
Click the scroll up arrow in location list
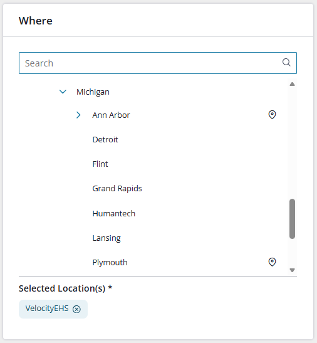coord(293,84)
